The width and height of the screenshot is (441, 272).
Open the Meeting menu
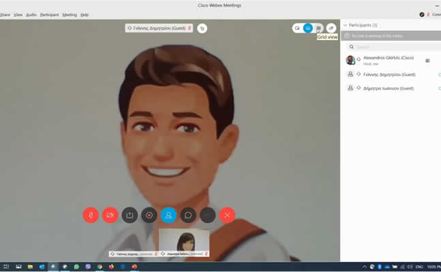tap(70, 14)
